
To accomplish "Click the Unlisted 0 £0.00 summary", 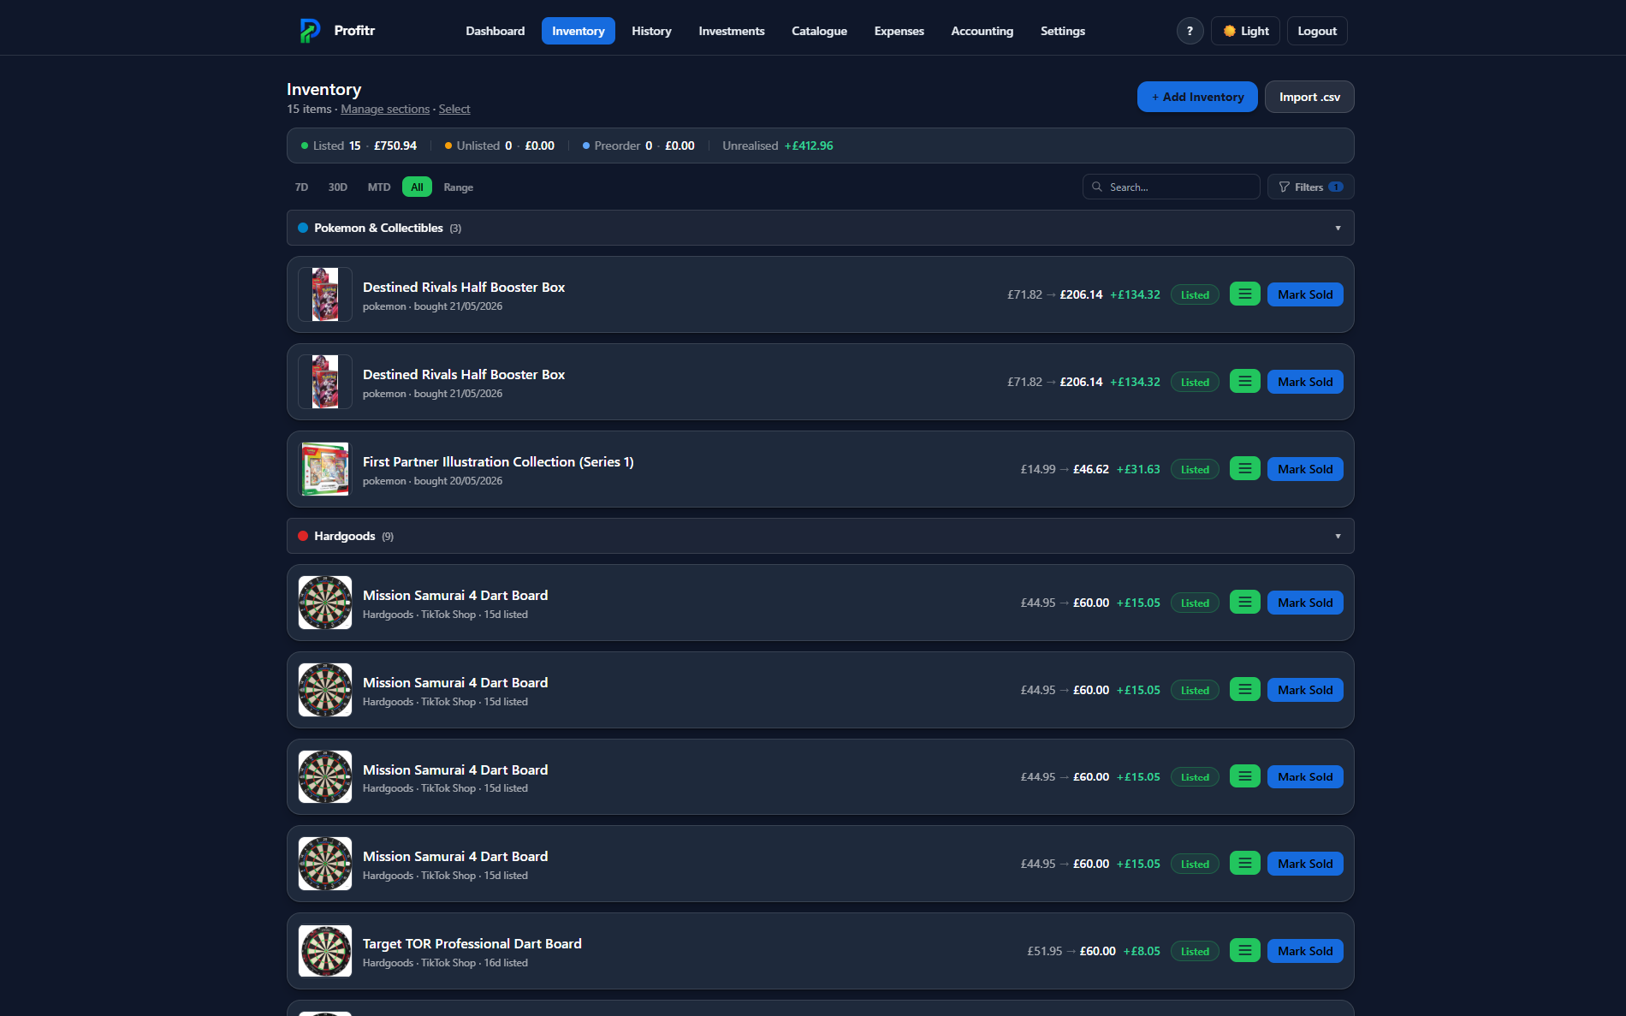I will [500, 146].
